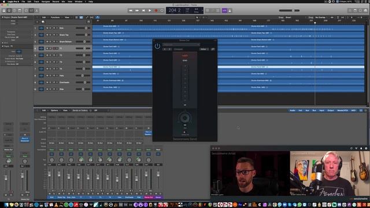Image resolution: width=370 pixels, height=208 pixels.
Task: Mute the Kick track in track header
Action: 47,28
